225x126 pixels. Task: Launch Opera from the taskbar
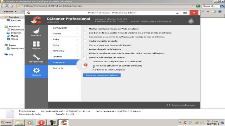41,122
